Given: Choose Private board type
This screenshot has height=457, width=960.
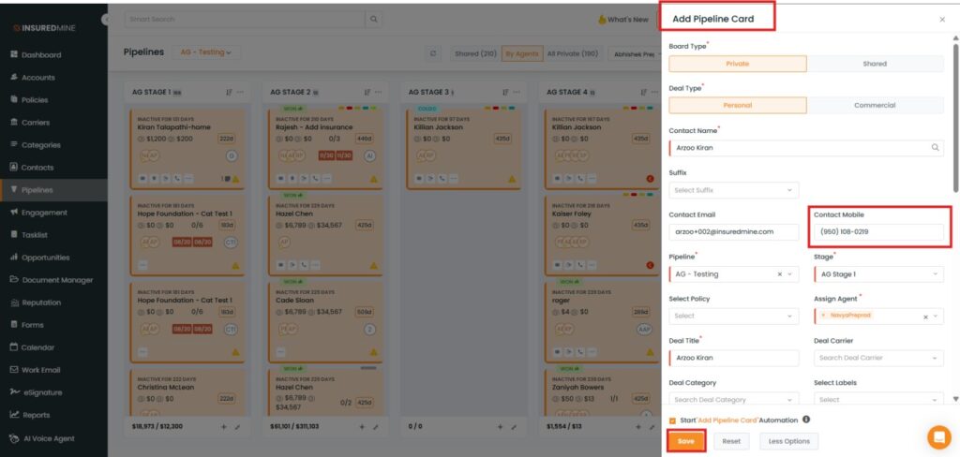Looking at the screenshot, I should point(737,64).
